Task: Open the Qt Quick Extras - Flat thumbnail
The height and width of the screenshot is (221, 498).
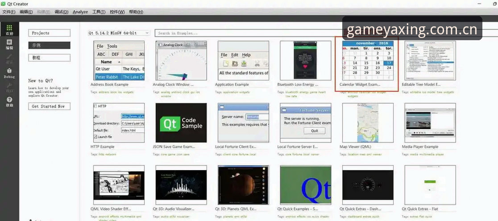Action: coord(430,185)
